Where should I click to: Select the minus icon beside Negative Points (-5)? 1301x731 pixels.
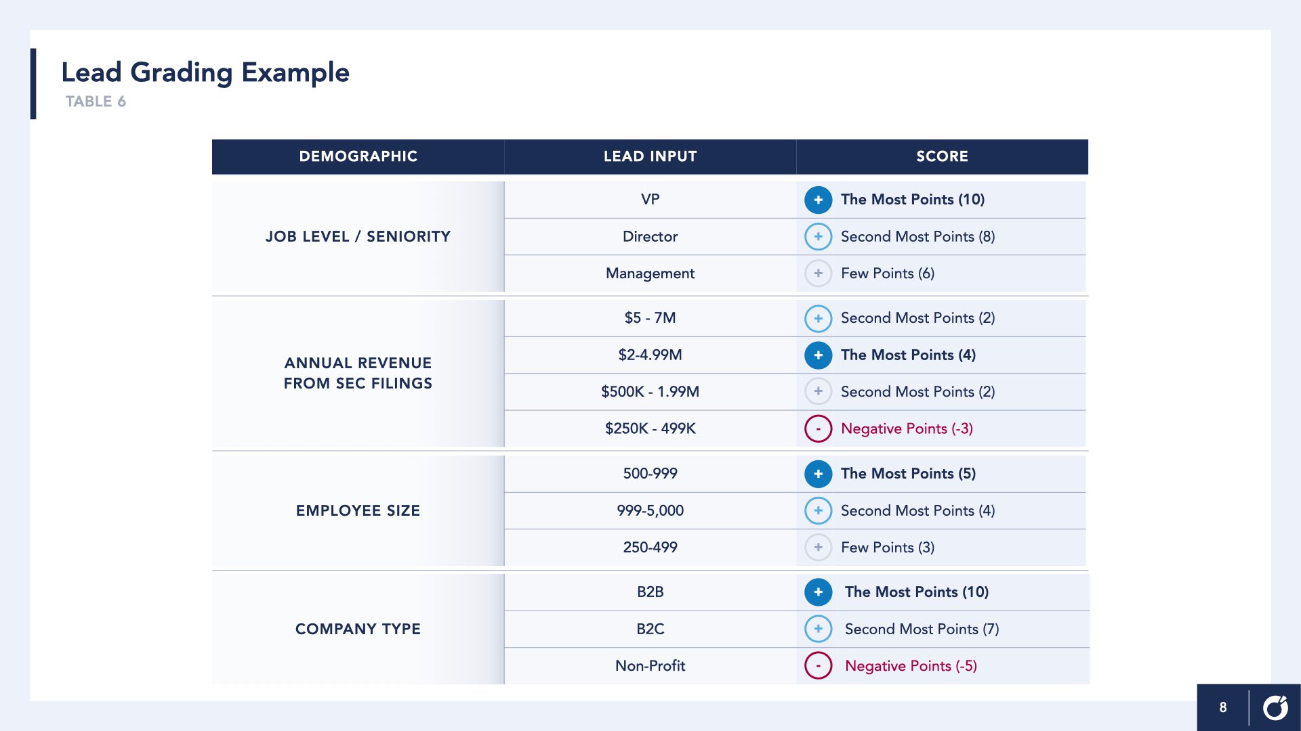point(818,665)
